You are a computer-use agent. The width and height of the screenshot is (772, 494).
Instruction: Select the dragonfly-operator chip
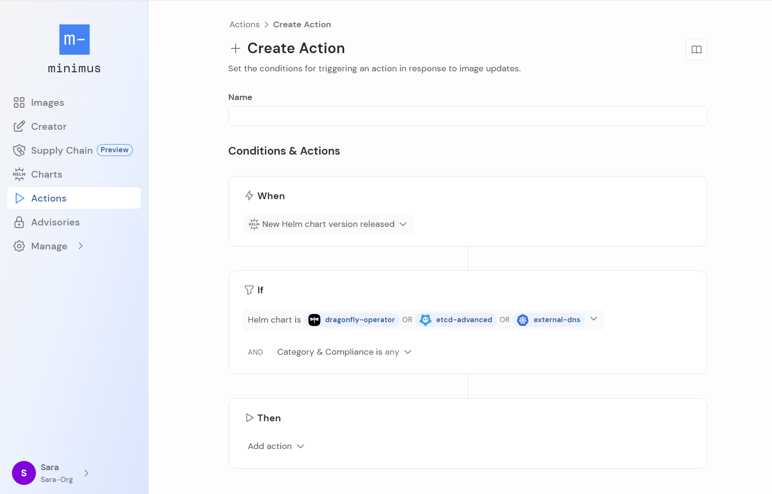352,320
